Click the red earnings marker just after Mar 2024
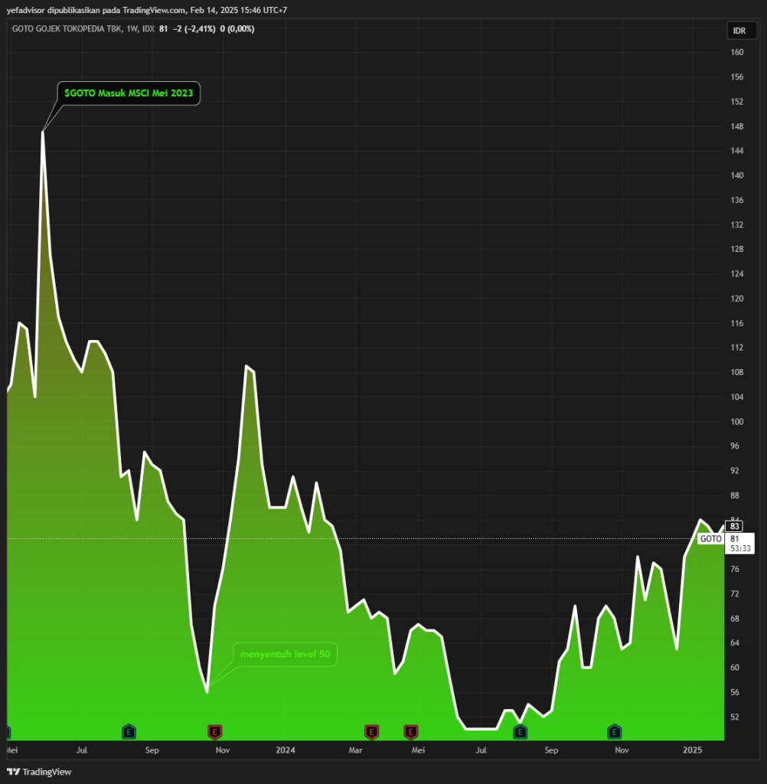 click(x=371, y=732)
